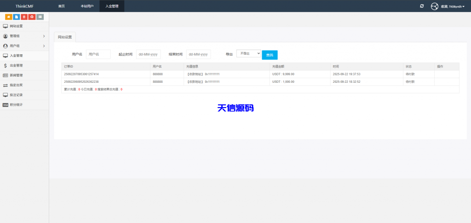Focus the 用户名 input field
Image resolution: width=471 pixels, height=223 pixels.
(98, 54)
